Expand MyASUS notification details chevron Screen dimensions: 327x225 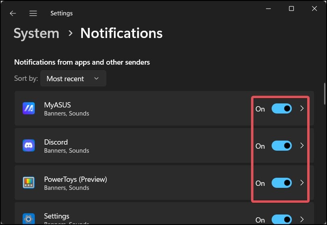point(302,108)
